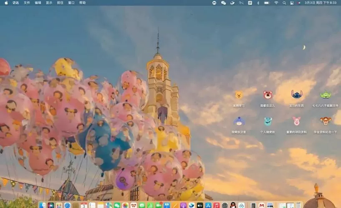The height and width of the screenshot is (208, 341).
Task: Open Reminders from the Dock
Action: (x=92, y=205)
